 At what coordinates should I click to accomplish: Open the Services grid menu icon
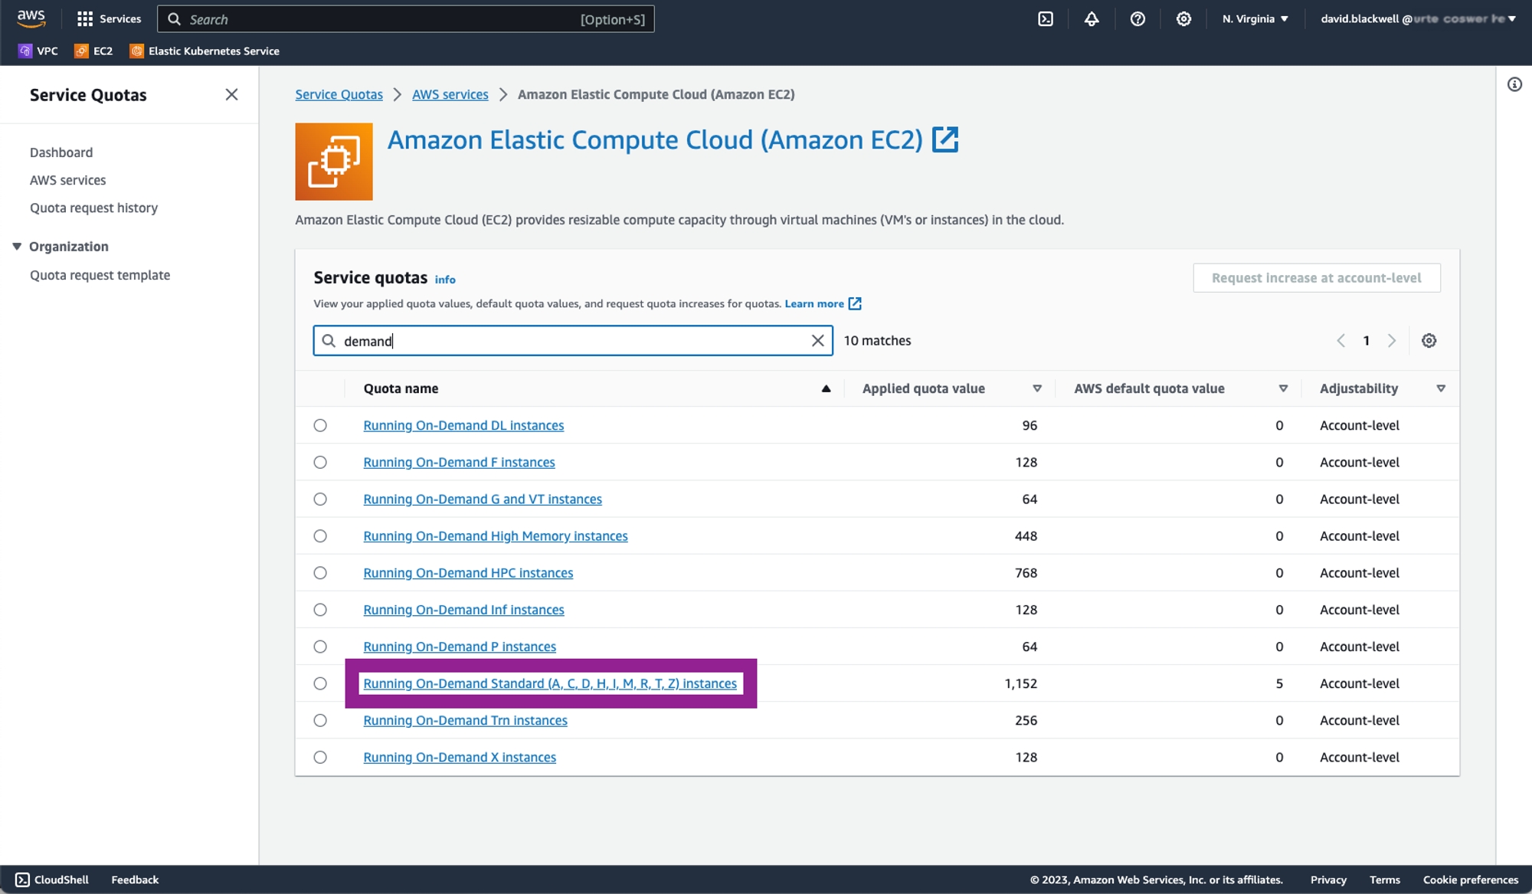coord(85,19)
